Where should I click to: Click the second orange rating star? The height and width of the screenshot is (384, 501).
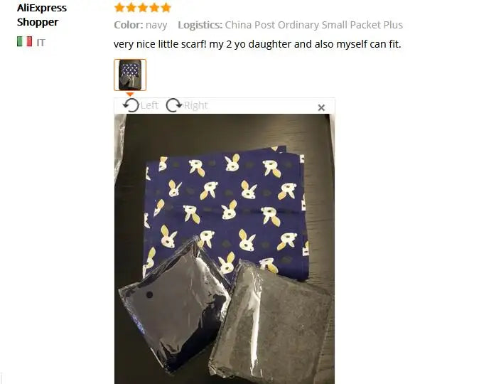pyautogui.click(x=131, y=7)
